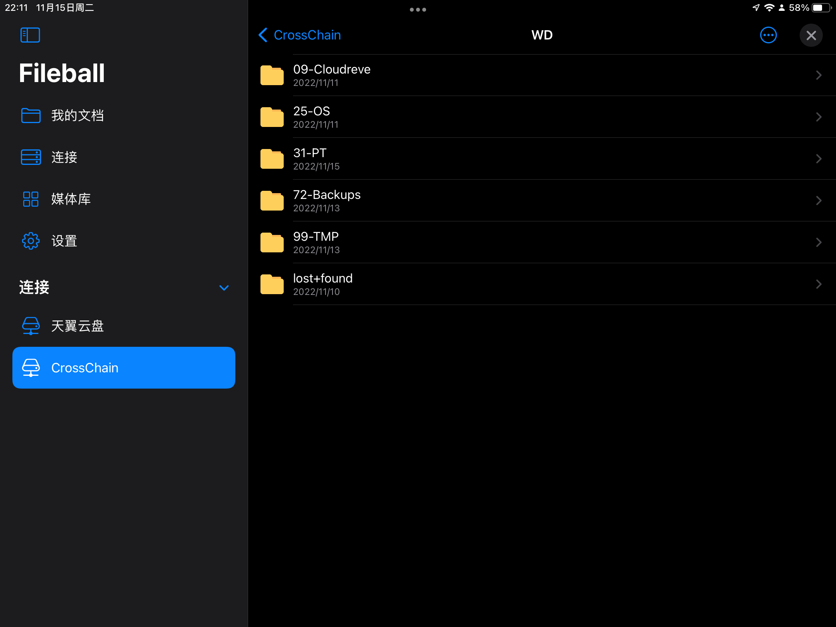Expand the 31-PT row chevron
The image size is (836, 627).
tap(819, 159)
